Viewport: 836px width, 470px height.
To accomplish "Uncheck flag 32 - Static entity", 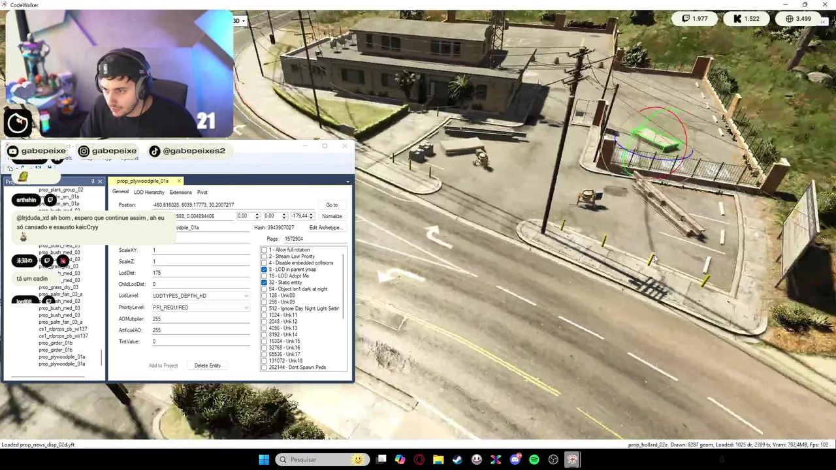I will [264, 283].
